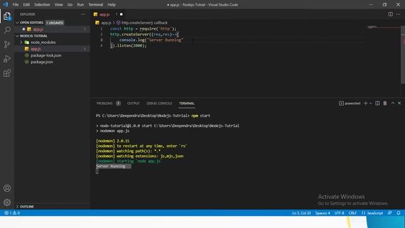Open app.js in the file tree

tap(35, 49)
